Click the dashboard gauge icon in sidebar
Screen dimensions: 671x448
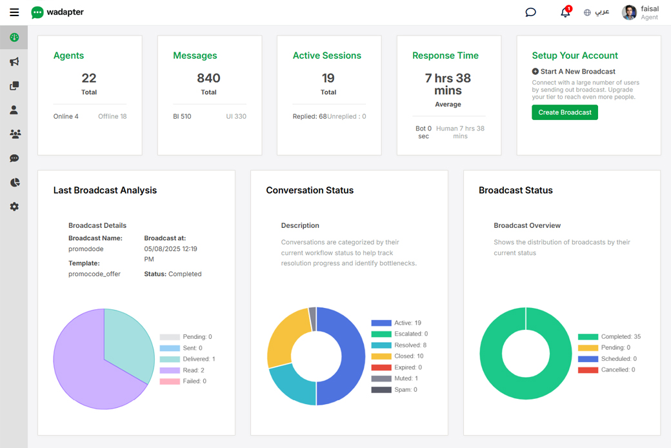(14, 37)
